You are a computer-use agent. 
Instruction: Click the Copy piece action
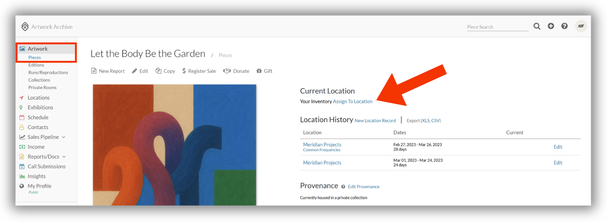pos(165,71)
